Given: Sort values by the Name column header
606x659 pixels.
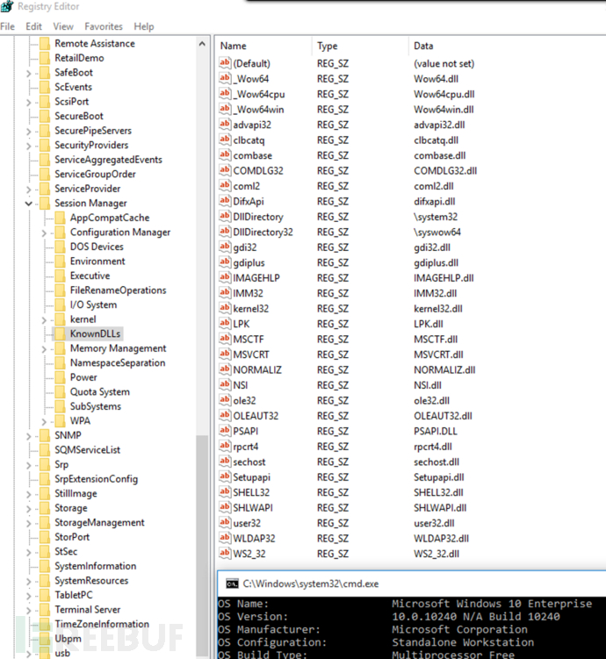Looking at the screenshot, I should click(264, 46).
